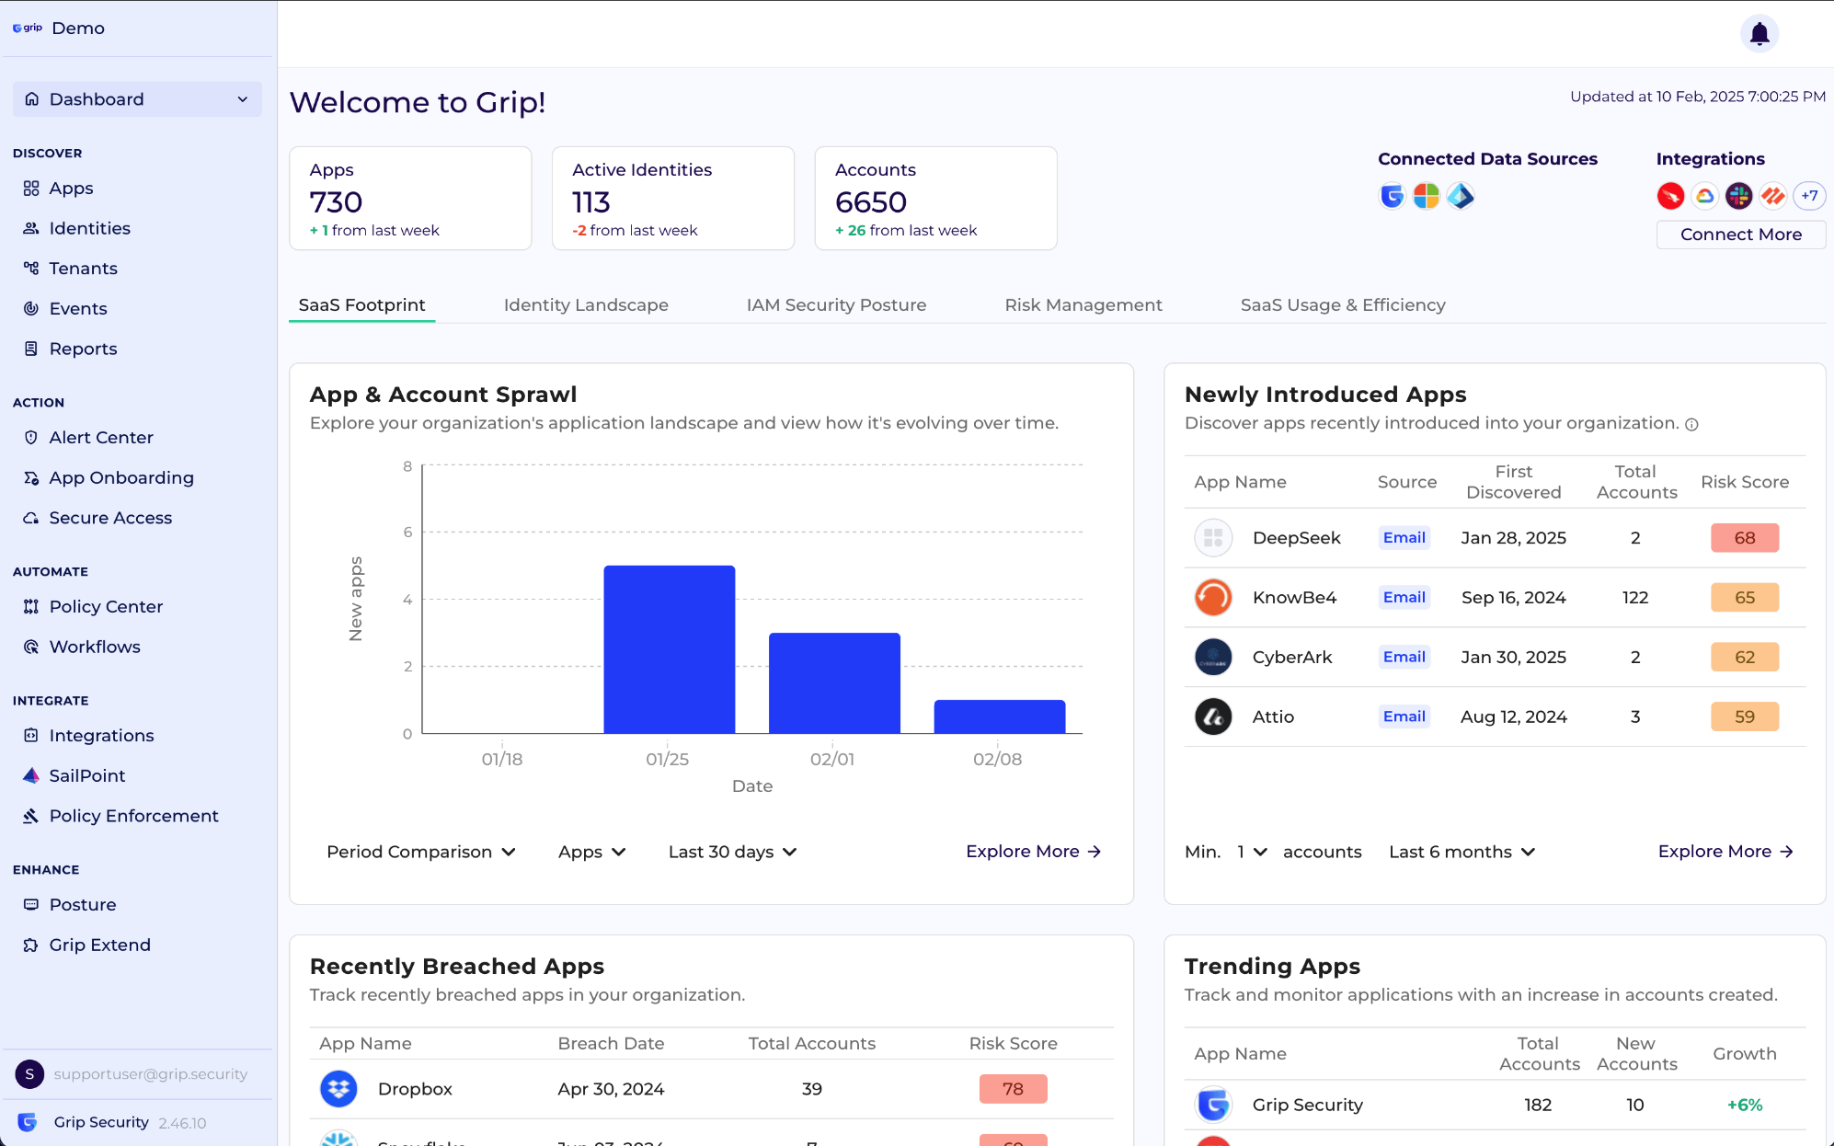Click the Connect More button
The height and width of the screenshot is (1146, 1834).
(1740, 235)
